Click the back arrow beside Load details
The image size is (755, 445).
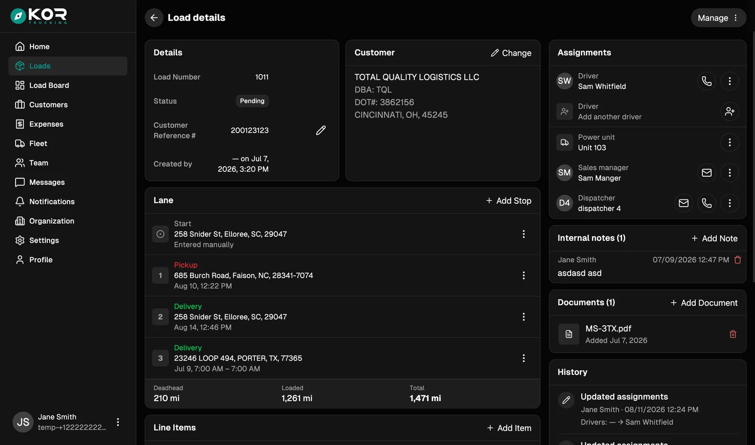(154, 18)
